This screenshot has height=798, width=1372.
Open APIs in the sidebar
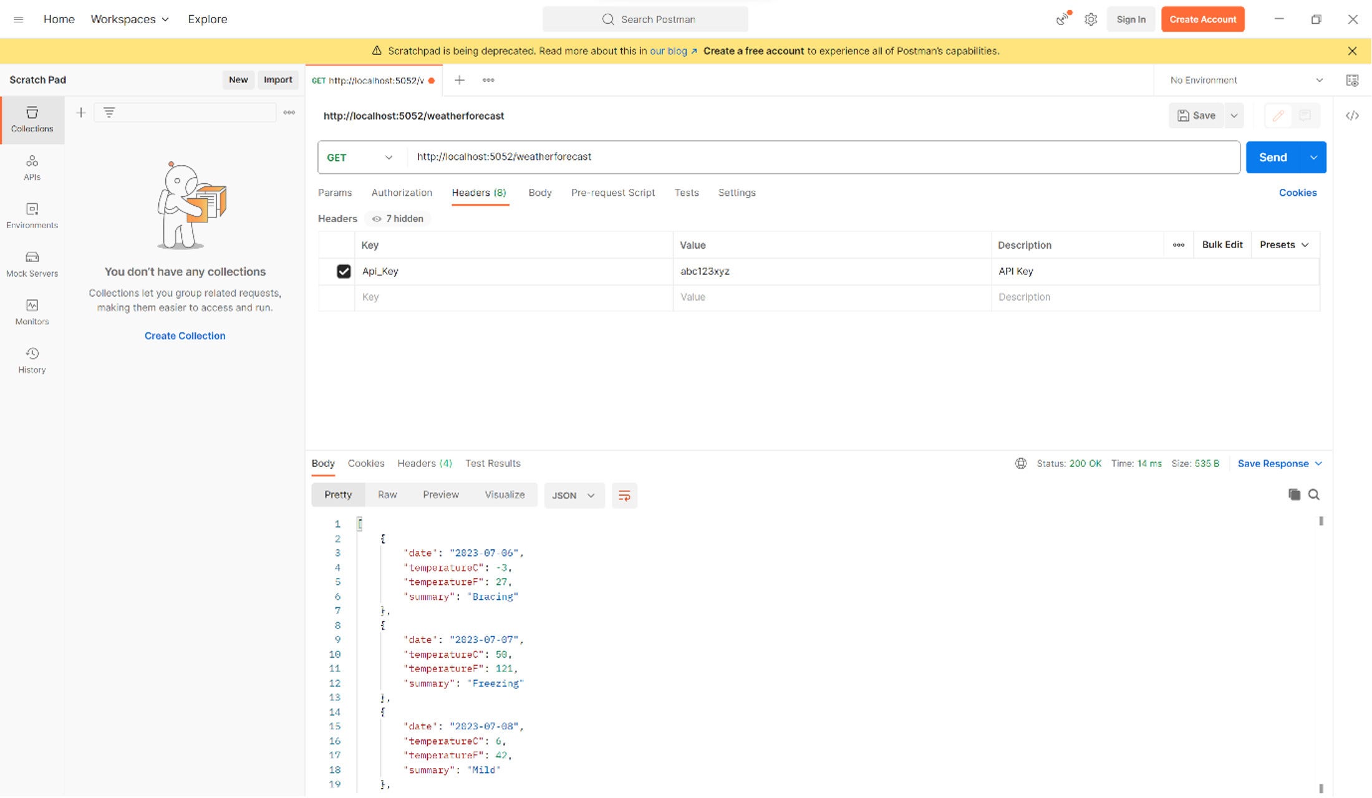(32, 168)
